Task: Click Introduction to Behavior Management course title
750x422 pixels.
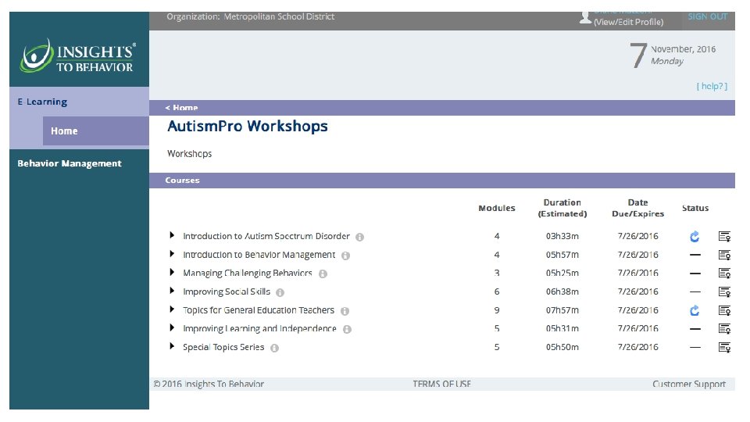Action: point(259,255)
